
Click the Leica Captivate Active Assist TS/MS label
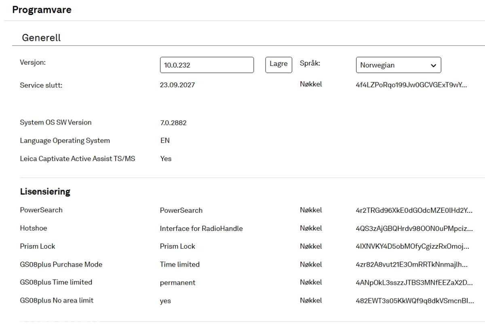click(78, 159)
